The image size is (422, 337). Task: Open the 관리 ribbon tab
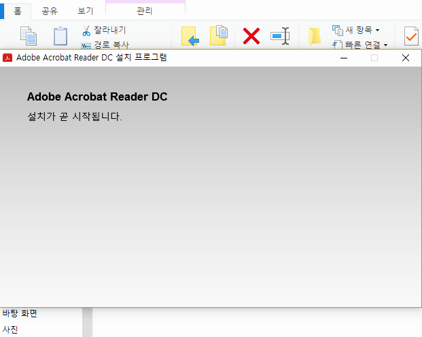tap(145, 12)
